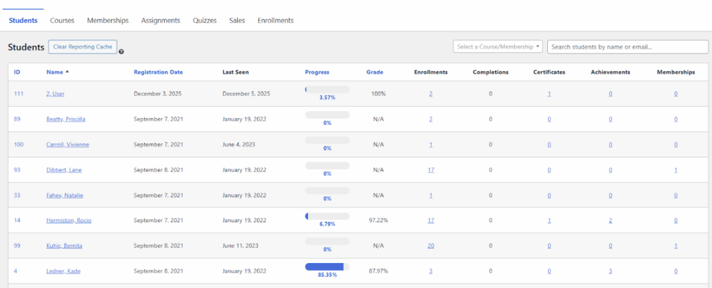Go to the Assignments tab
Image resolution: width=712 pixels, height=288 pixels.
point(161,21)
